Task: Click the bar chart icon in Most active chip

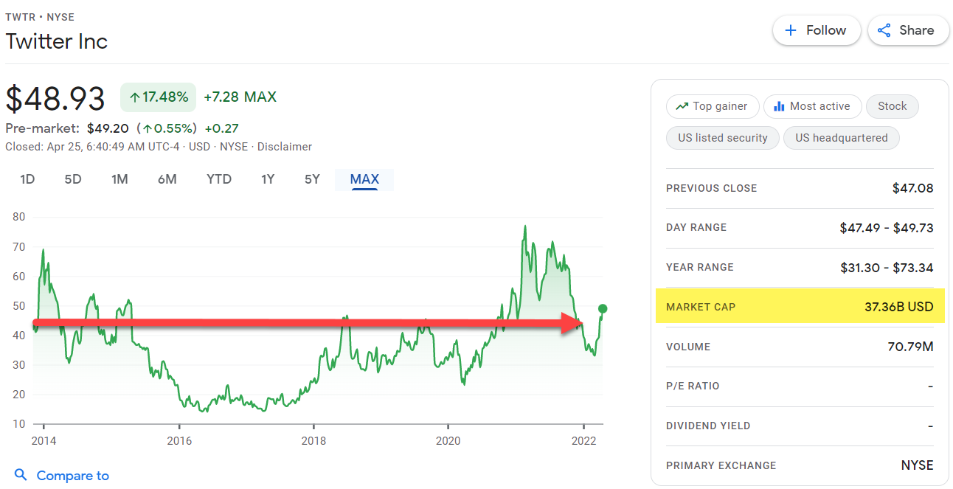Action: point(780,106)
